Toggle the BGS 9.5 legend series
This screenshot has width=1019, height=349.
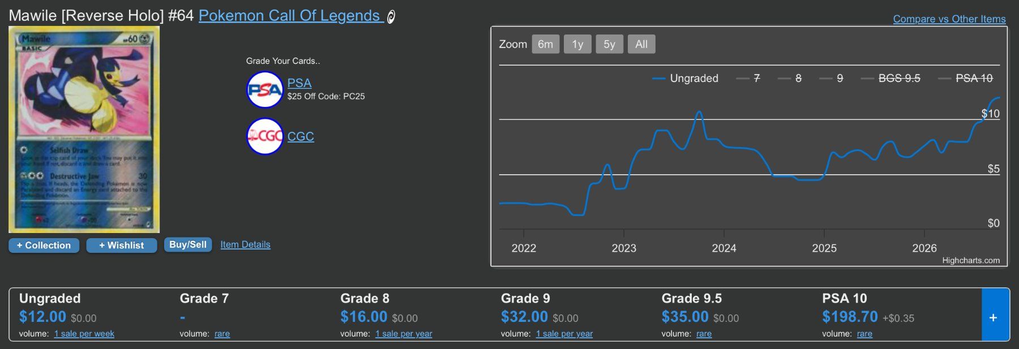tap(890, 78)
